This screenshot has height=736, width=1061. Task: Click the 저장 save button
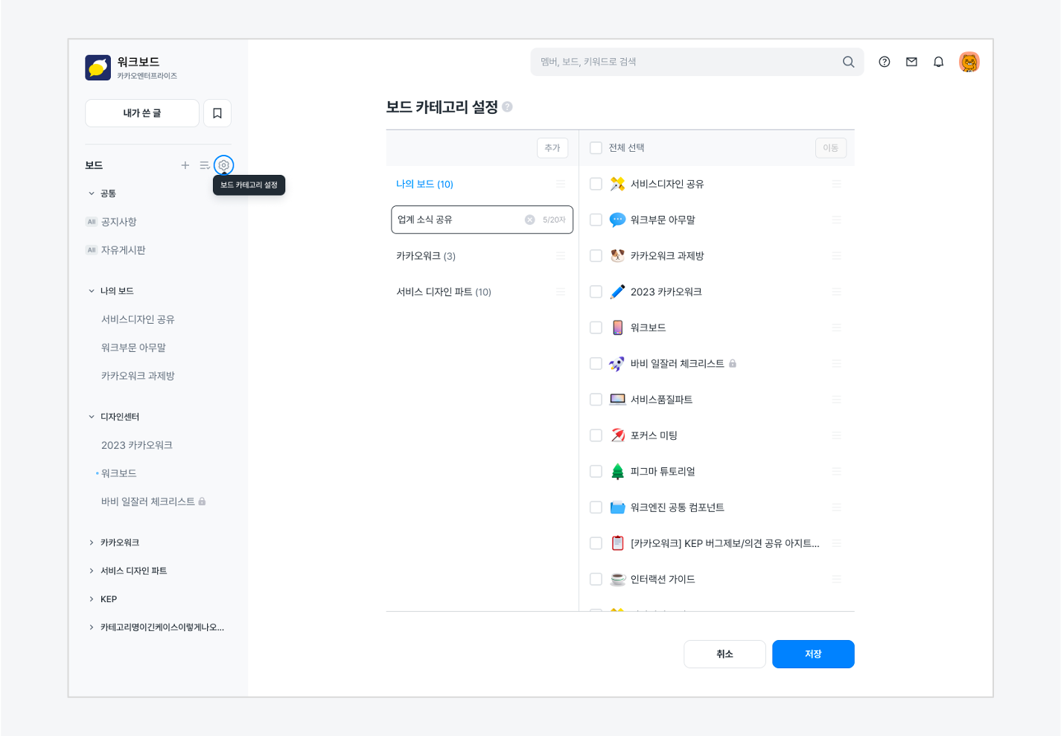coord(813,654)
